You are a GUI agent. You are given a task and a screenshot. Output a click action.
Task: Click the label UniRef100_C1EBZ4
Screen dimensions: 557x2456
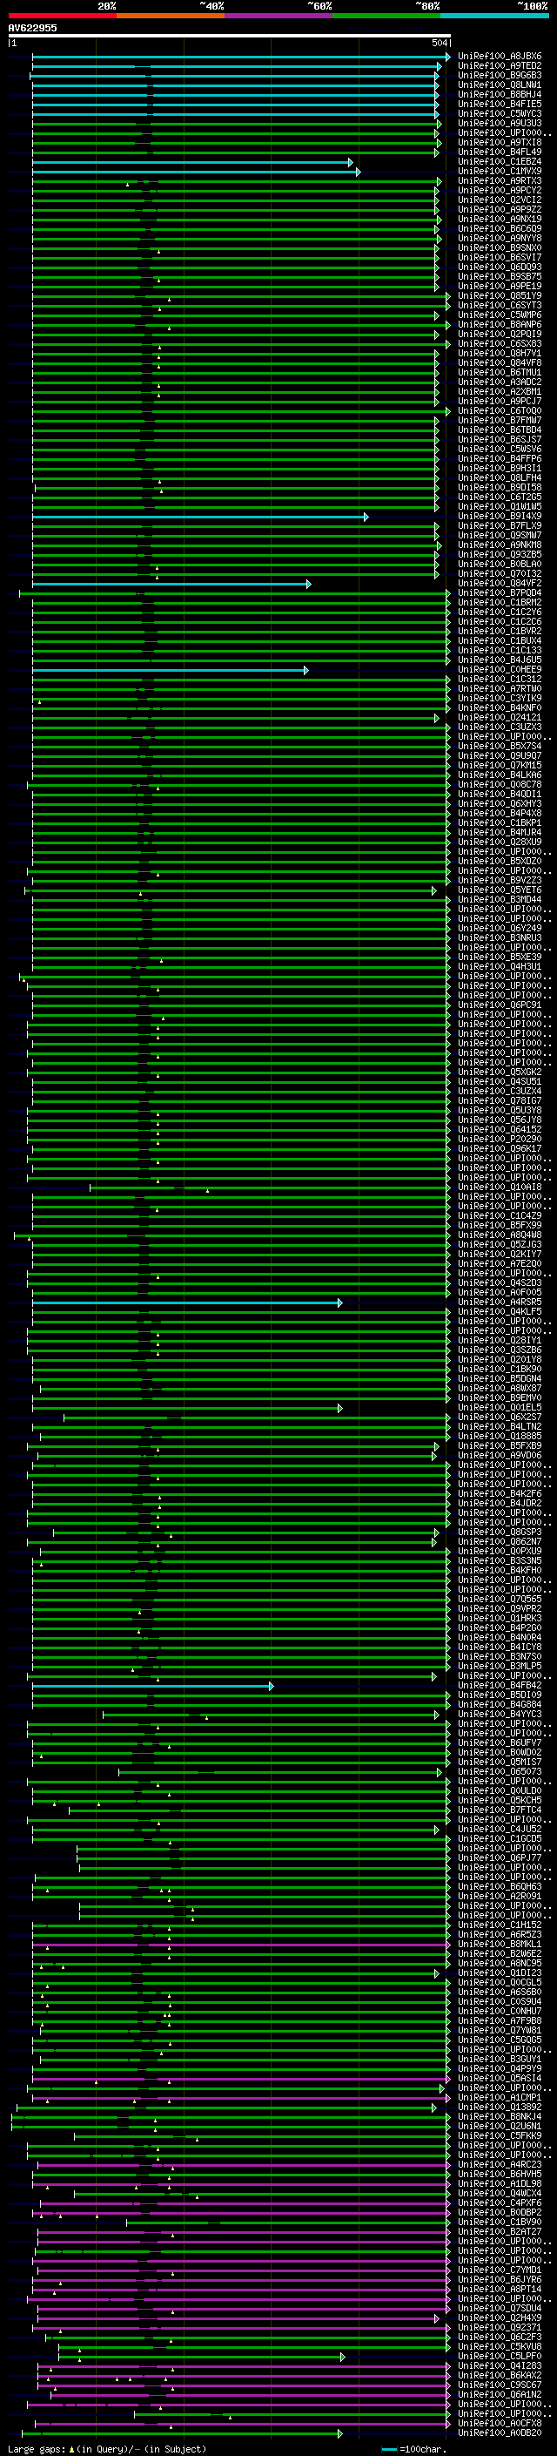point(500,162)
